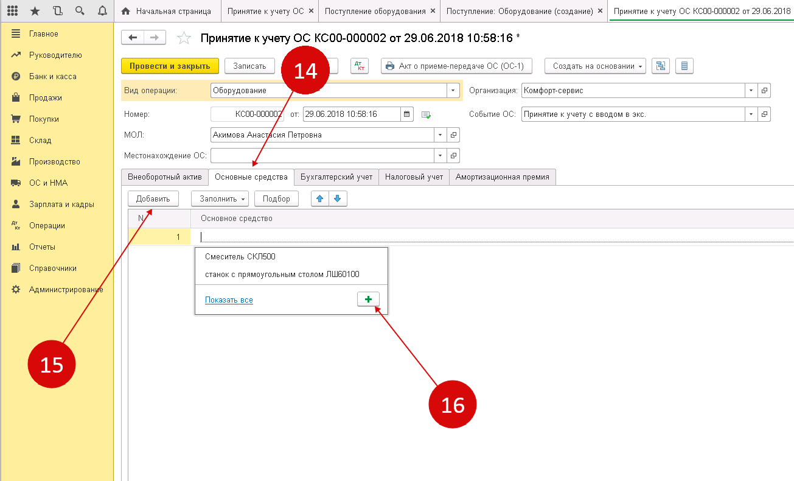Close the Принятие к учету ОС tab
This screenshot has width=794, height=481.
(312, 11)
